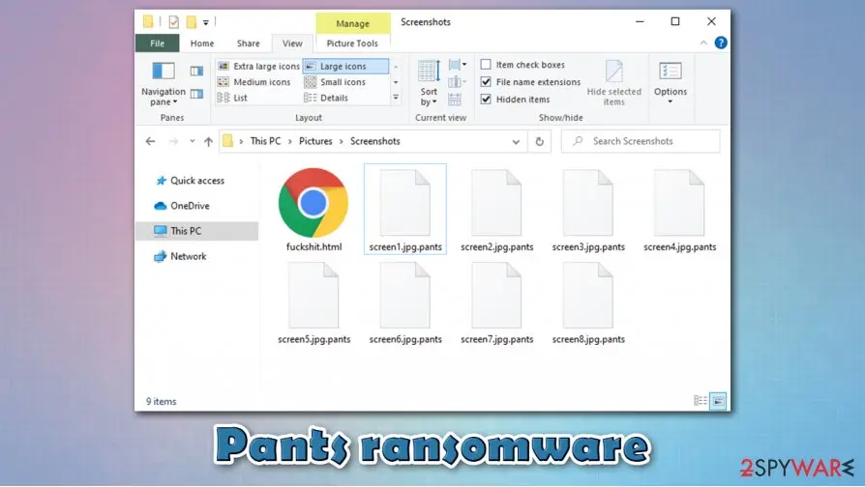Open Network in the sidebar
Image resolution: width=865 pixels, height=487 pixels.
pyautogui.click(x=180, y=256)
